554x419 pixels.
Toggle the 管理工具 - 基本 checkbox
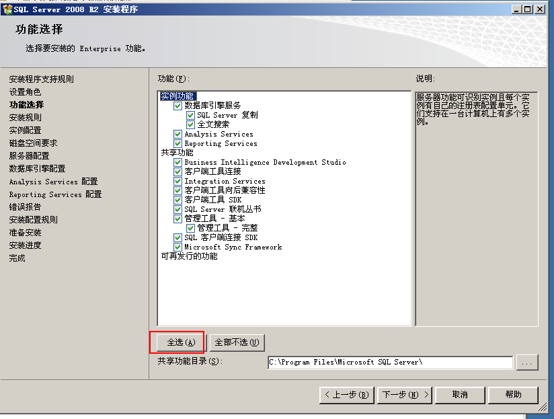click(x=177, y=219)
